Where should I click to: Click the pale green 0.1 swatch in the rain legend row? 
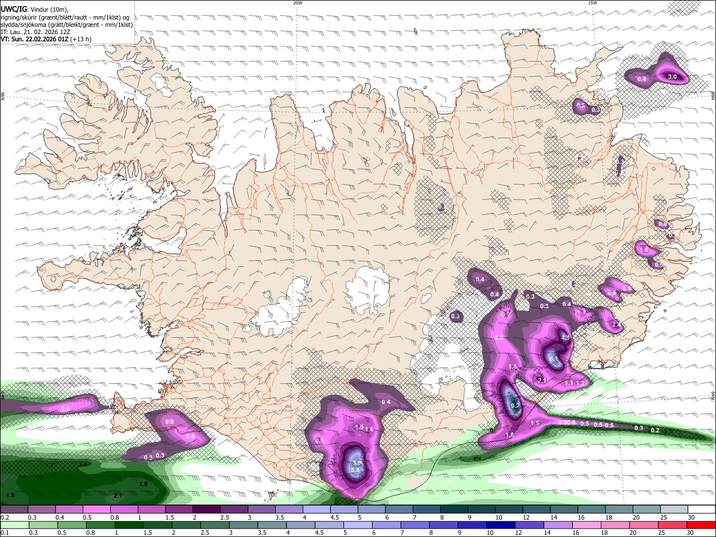(15, 525)
